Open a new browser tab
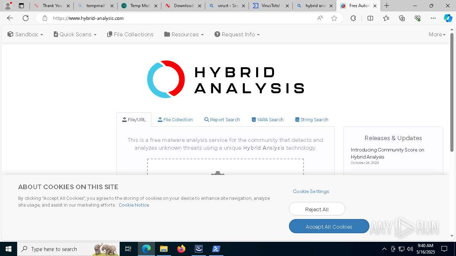This screenshot has width=456, height=256. click(x=387, y=6)
